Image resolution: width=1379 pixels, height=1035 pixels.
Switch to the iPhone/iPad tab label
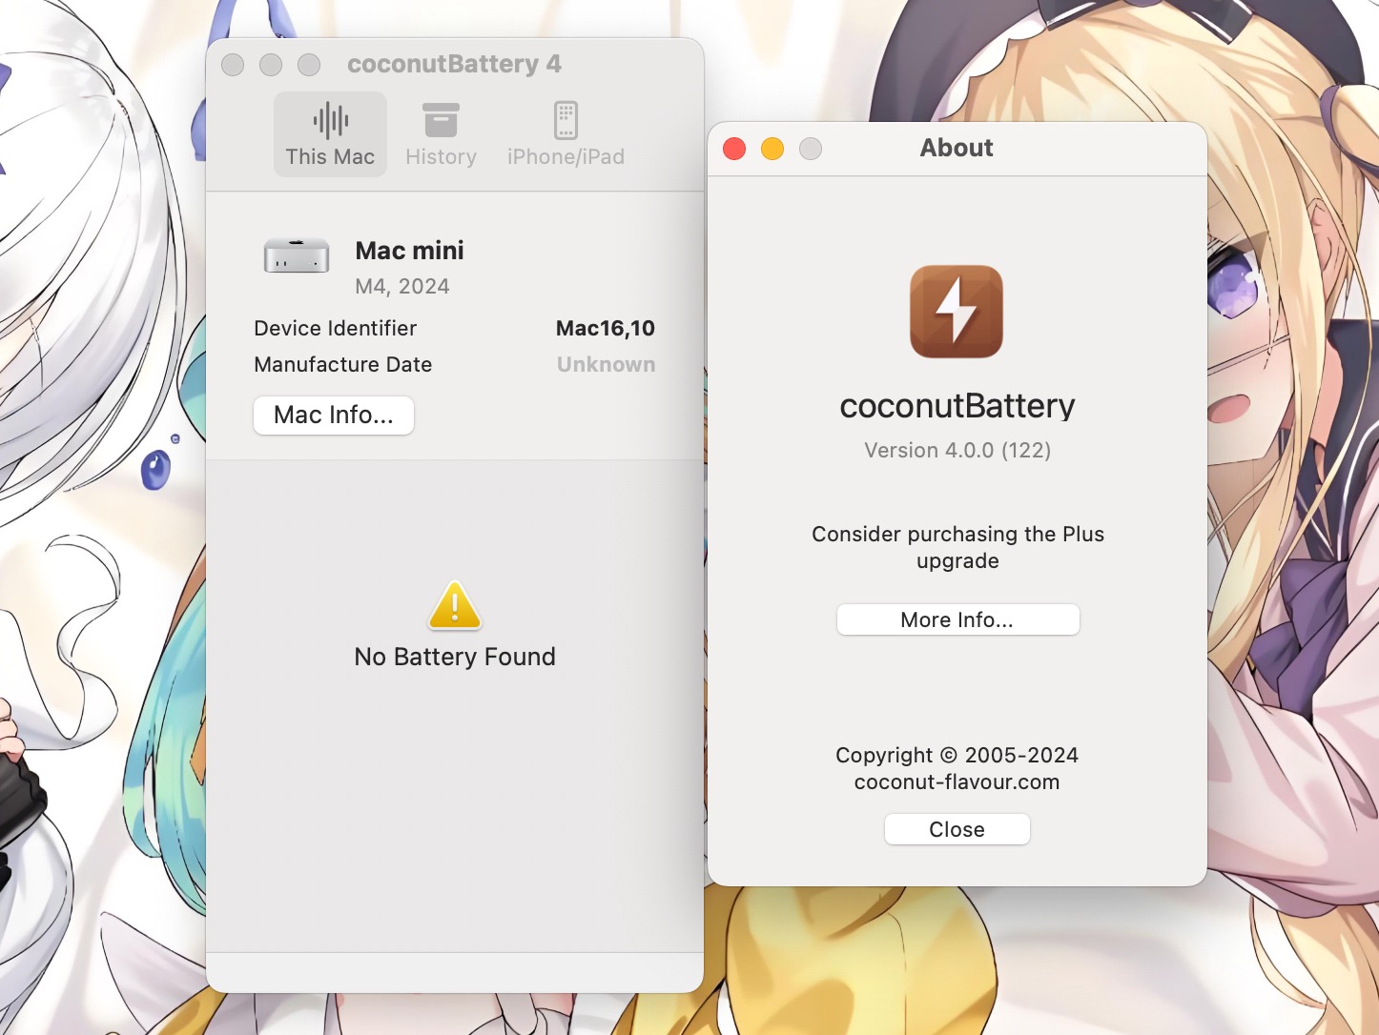click(566, 156)
